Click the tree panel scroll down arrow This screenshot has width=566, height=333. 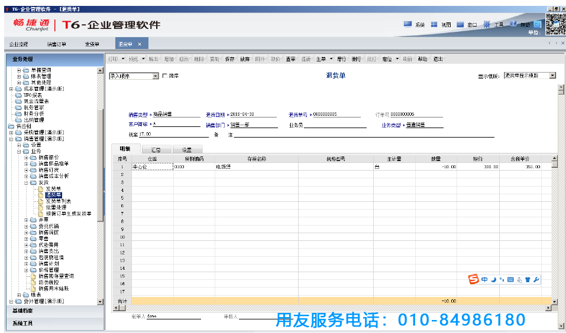[x=101, y=302]
